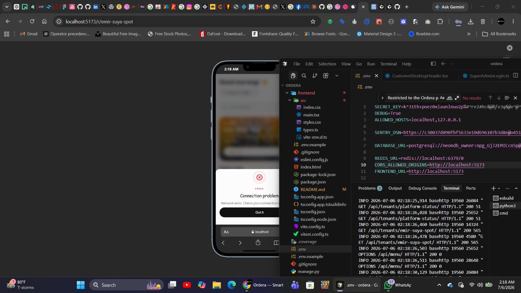Open the Windows Start menu
The height and width of the screenshot is (293, 521).
(80, 285)
